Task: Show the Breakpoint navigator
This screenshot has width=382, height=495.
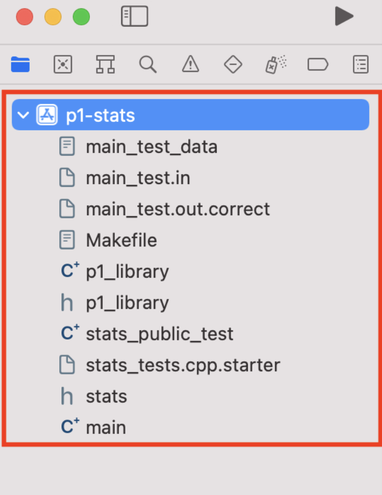Action: (317, 64)
